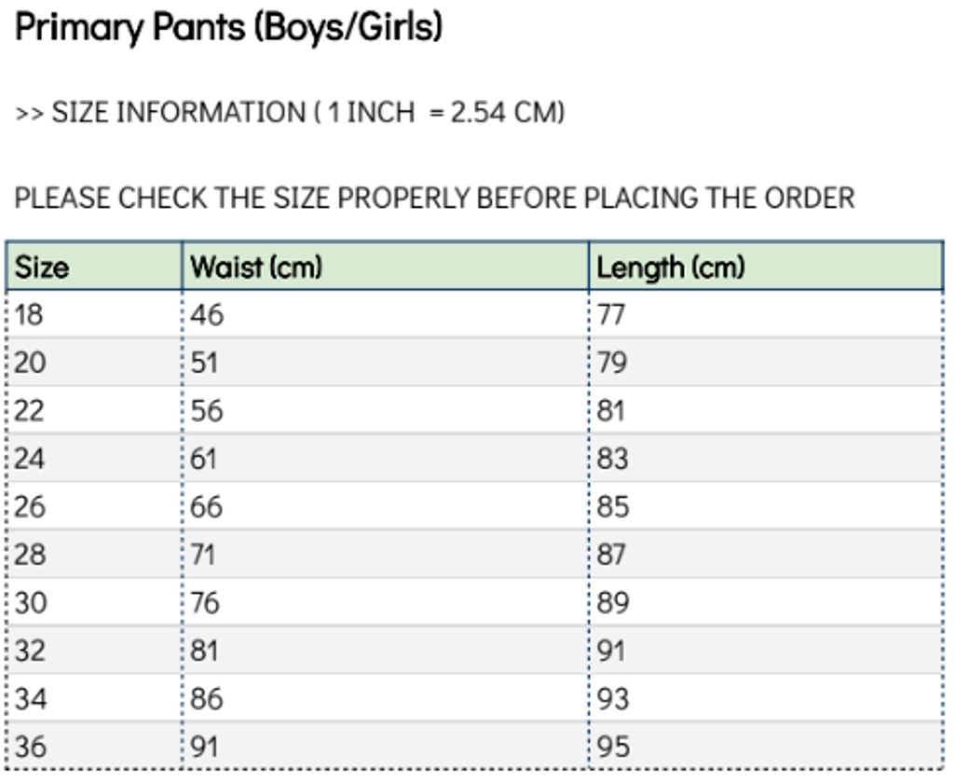The width and height of the screenshot is (954, 780).
Task: Select the 'Length (cm)' column header
Action: pyautogui.click(x=671, y=267)
